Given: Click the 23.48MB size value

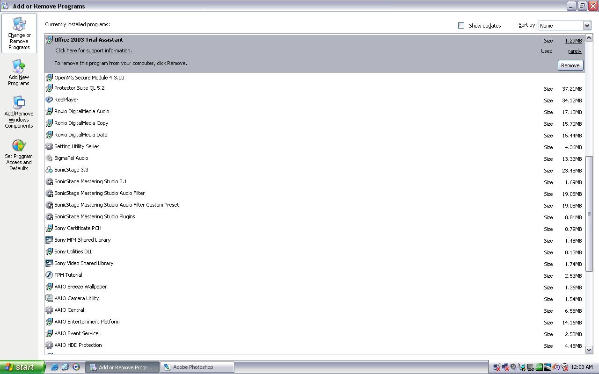Looking at the screenshot, I should [572, 171].
